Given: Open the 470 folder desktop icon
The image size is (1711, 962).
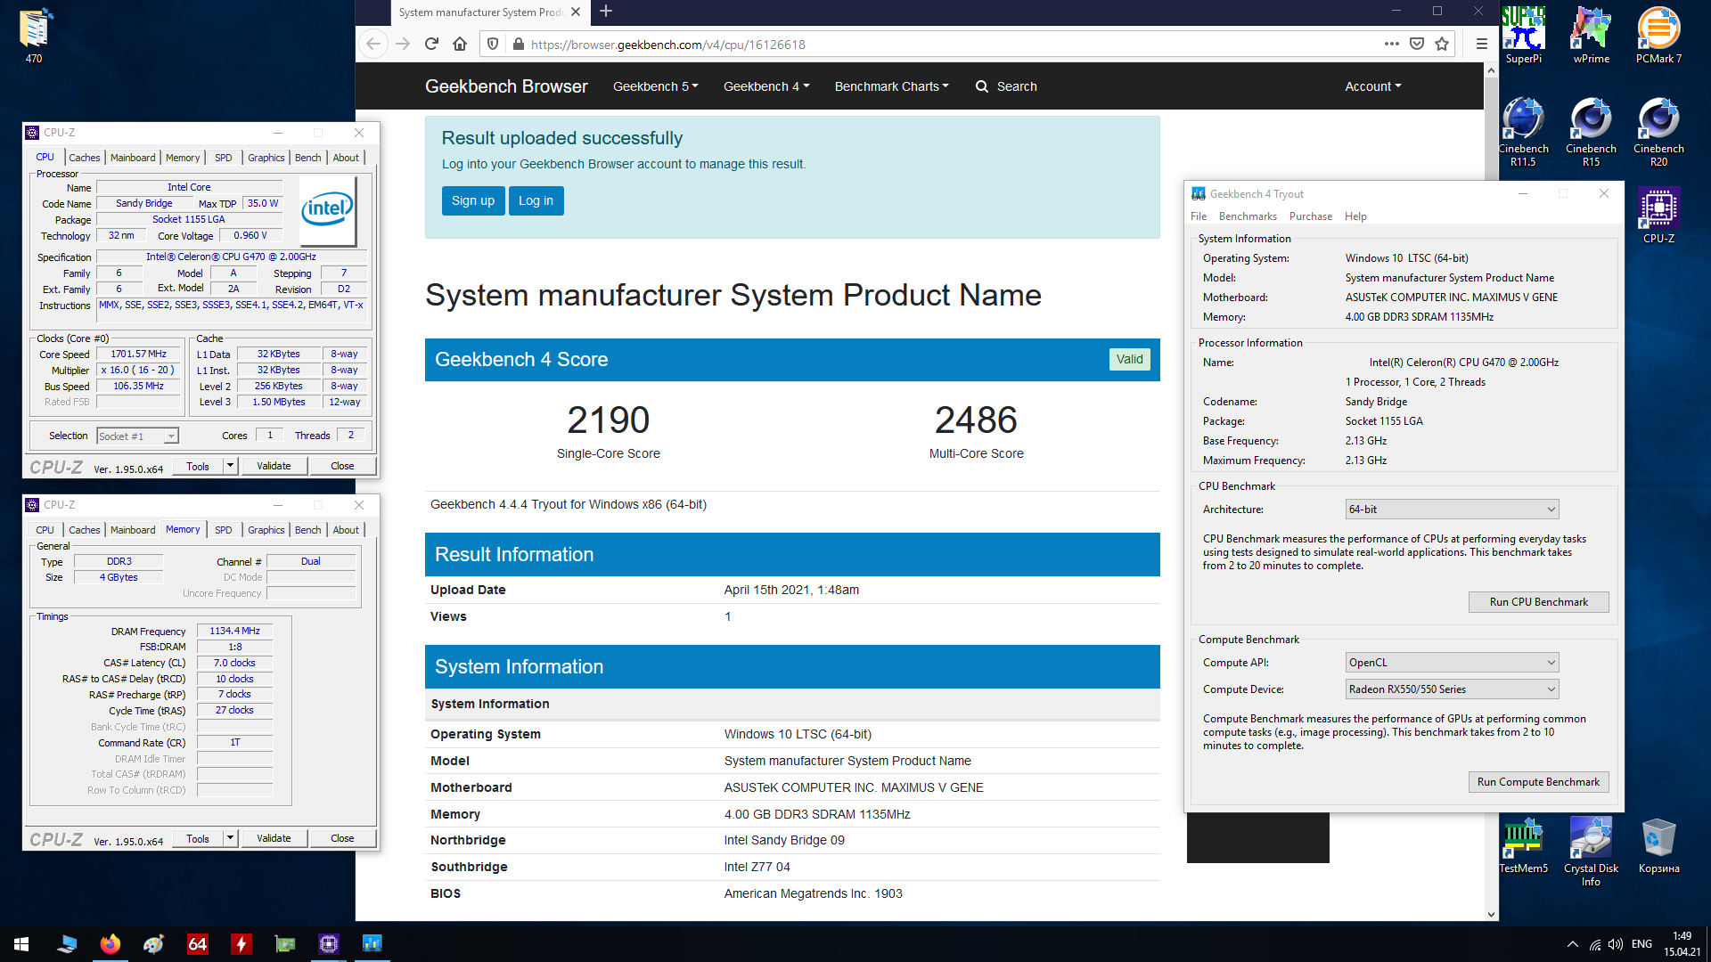Looking at the screenshot, I should coord(34,36).
